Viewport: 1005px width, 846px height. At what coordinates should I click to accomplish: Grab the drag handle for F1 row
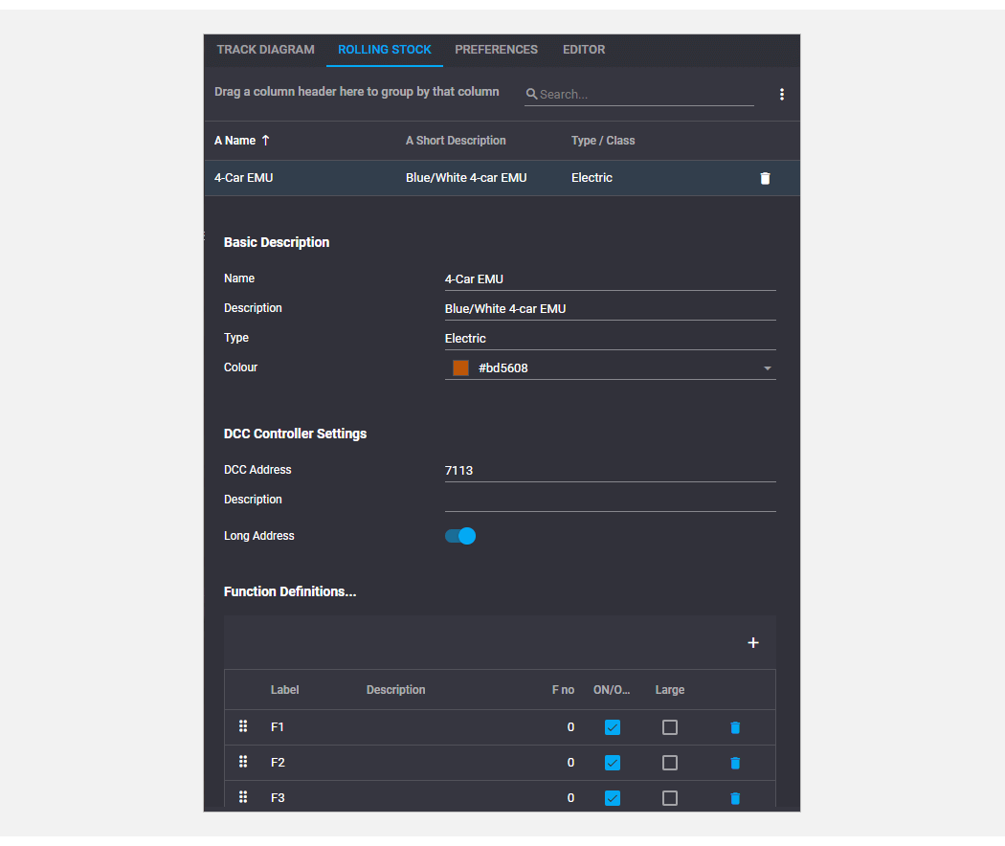click(x=243, y=726)
